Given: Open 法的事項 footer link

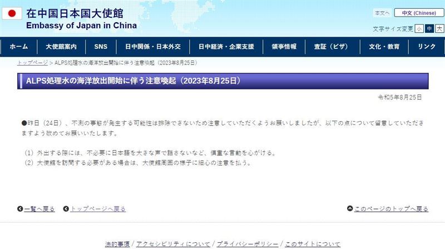Looking at the screenshot, I should [117, 244].
